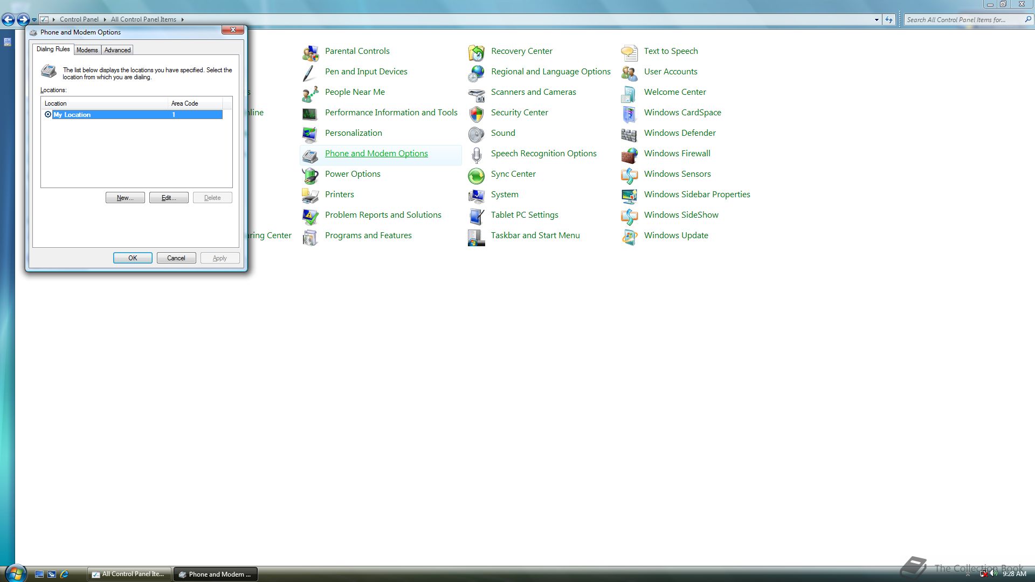Viewport: 1035px width, 582px height.
Task: Open the Printers icon
Action: (310, 196)
